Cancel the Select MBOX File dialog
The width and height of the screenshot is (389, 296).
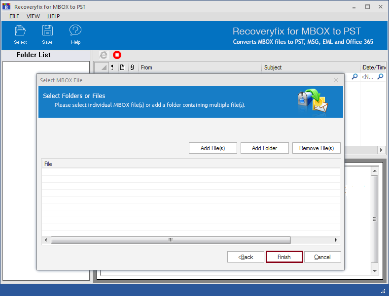322,257
